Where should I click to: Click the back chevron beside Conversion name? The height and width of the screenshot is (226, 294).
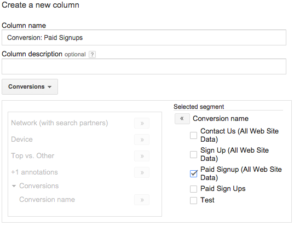(x=182, y=119)
